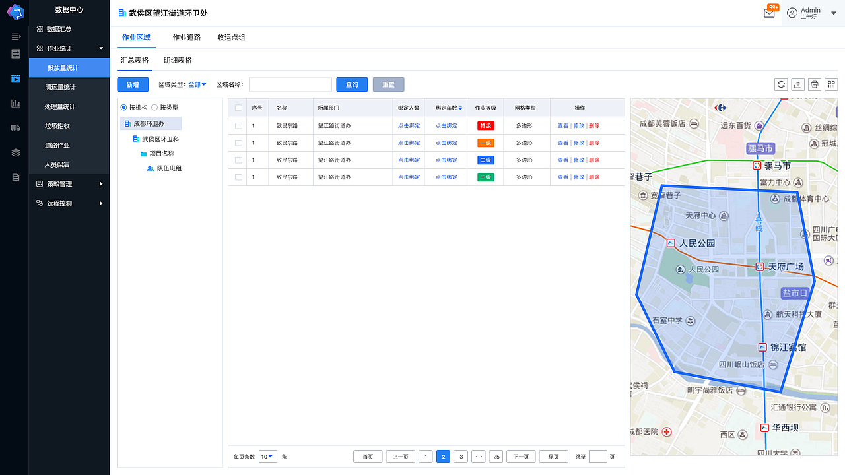Select 武侯区环卫科 in the organization tree
845x475 pixels.
tap(156, 139)
